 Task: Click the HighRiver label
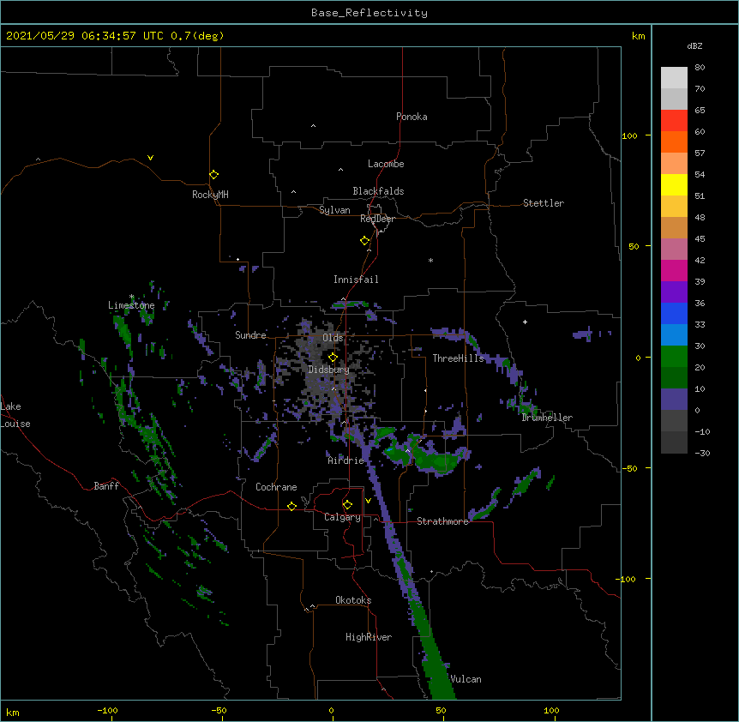coord(369,637)
